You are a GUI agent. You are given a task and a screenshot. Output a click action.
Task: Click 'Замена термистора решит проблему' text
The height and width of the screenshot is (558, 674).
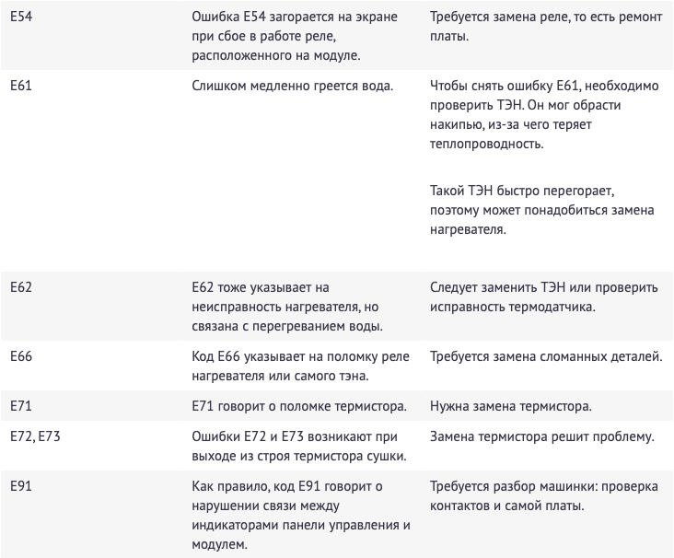coord(542,436)
